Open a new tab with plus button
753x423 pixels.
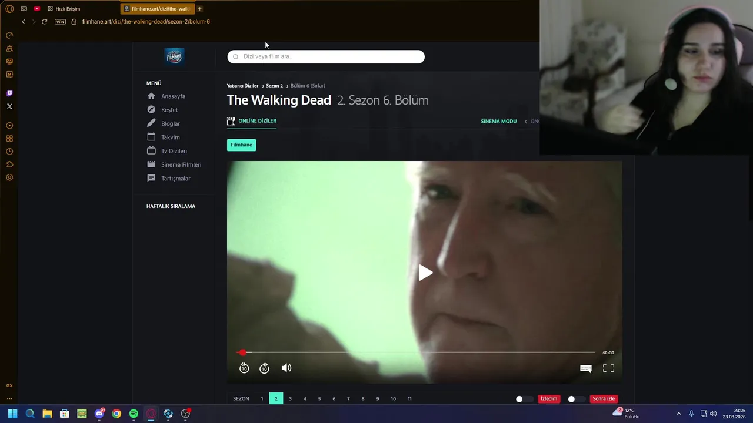(x=199, y=9)
